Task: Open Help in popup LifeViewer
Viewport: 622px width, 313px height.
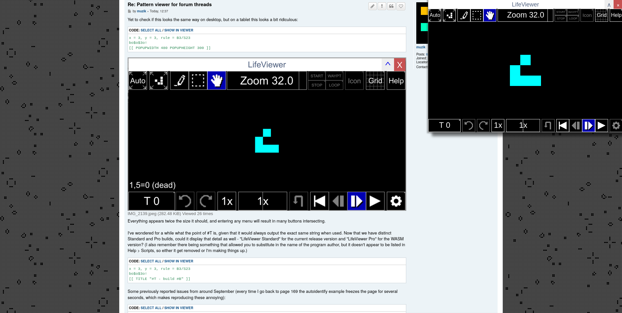Action: pos(616,15)
